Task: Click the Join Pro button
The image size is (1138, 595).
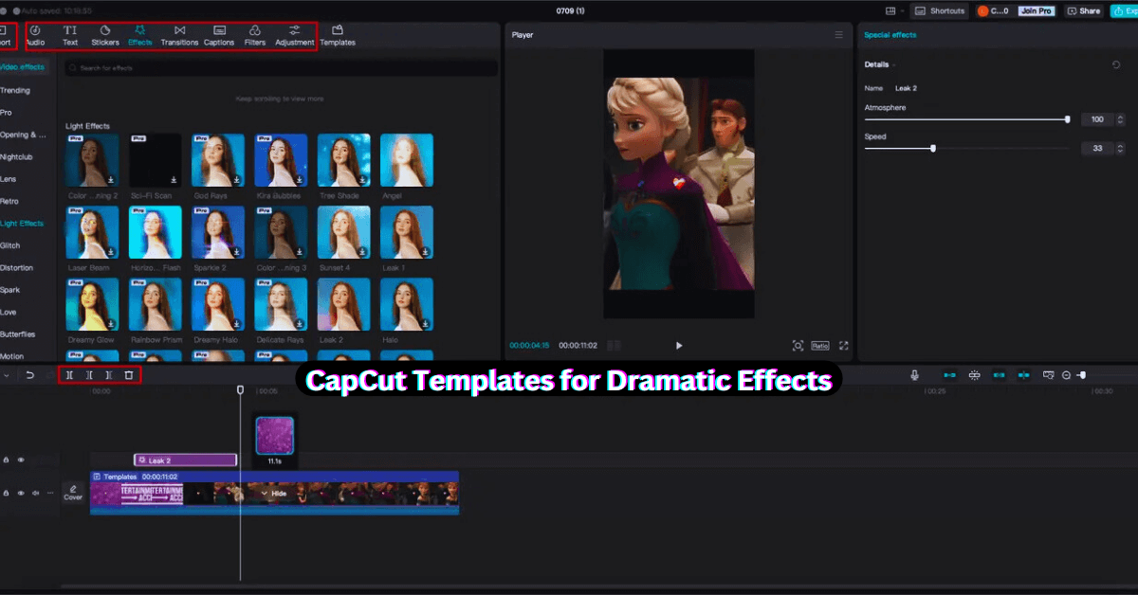Action: (1036, 10)
